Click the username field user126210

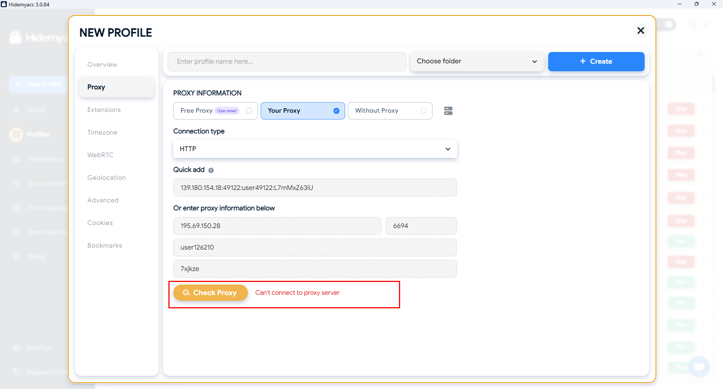click(x=315, y=247)
